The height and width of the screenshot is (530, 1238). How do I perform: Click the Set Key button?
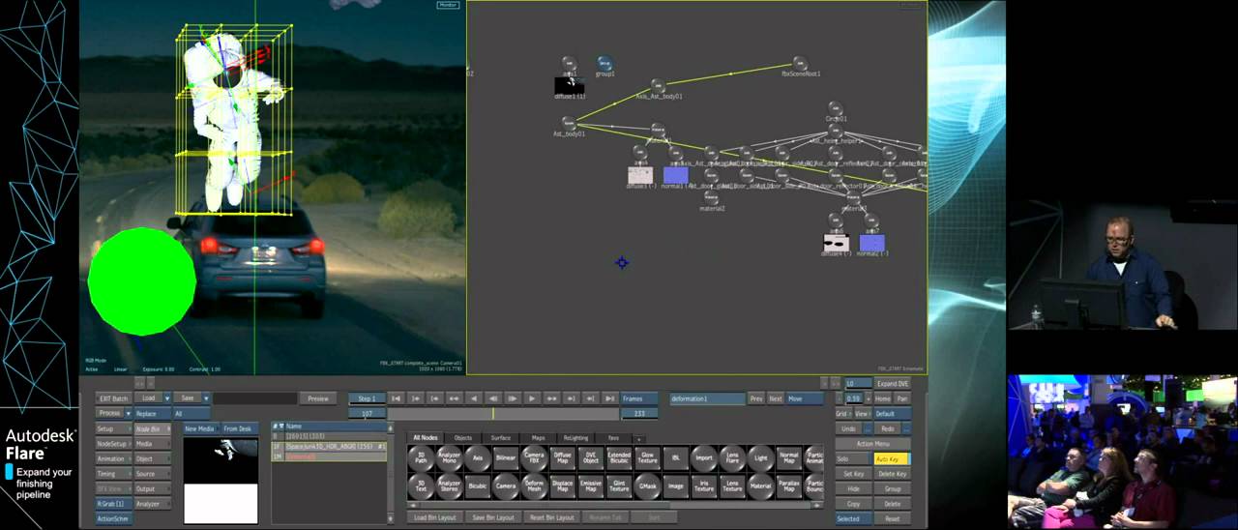point(853,474)
